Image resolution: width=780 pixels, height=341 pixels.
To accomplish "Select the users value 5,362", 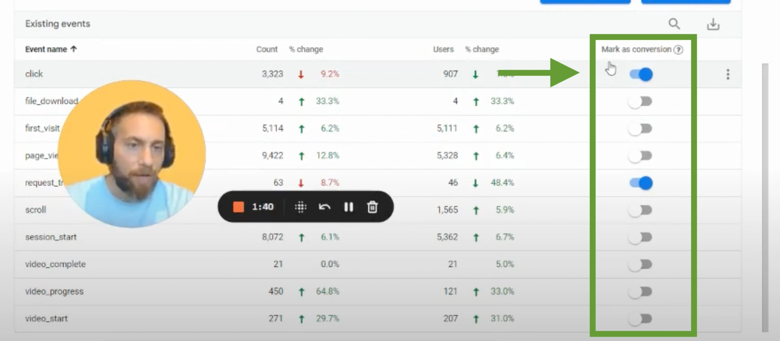I will point(447,237).
